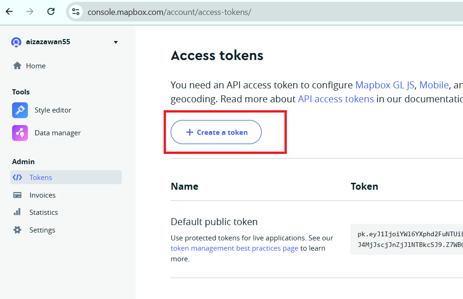Open token management best practices page link
Image resolution: width=463 pixels, height=299 pixels.
point(234,248)
